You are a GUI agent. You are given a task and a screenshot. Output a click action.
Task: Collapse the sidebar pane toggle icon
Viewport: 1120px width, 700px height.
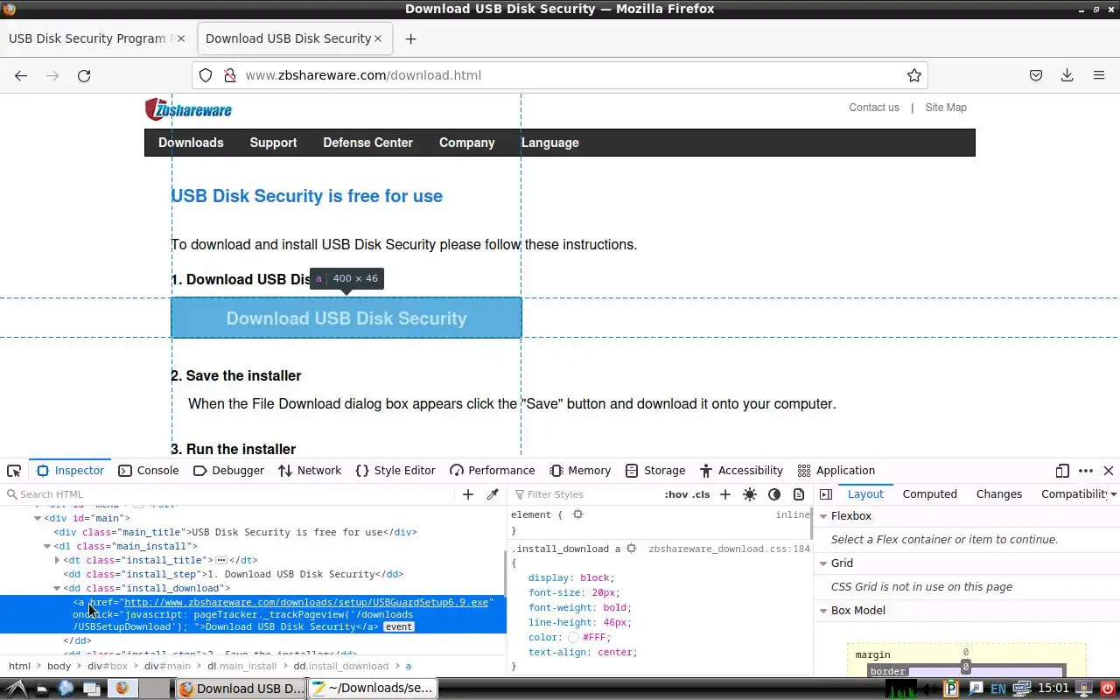pos(825,494)
